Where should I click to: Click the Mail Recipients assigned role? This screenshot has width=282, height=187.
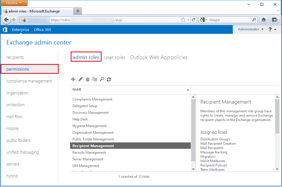212,148
